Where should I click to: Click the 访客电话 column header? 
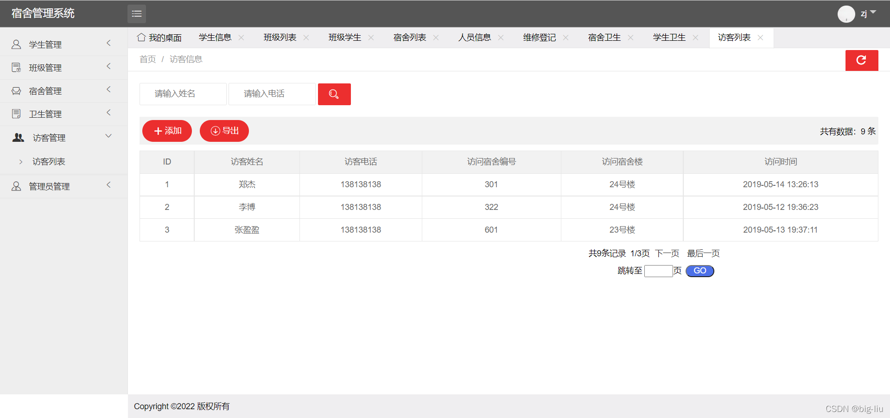[361, 162]
